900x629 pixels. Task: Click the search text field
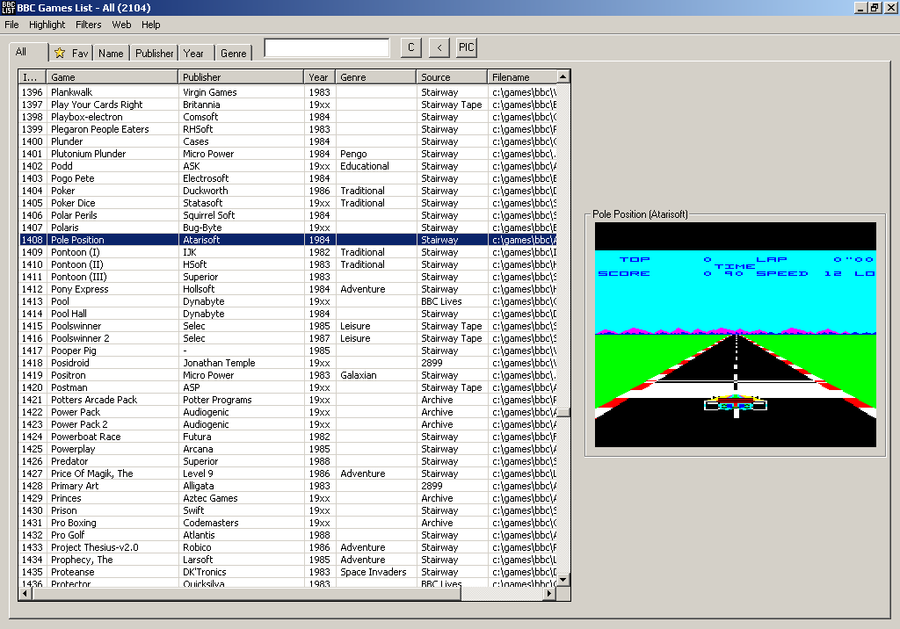pos(327,47)
